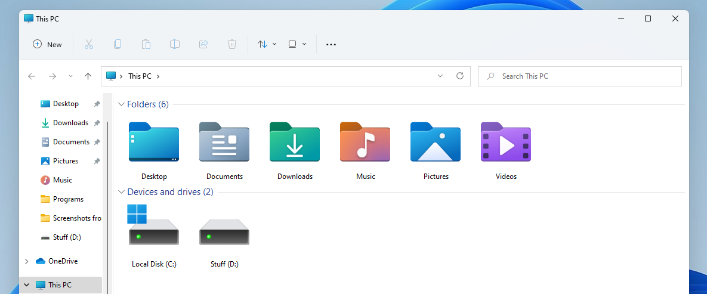This screenshot has height=294, width=707.
Task: Open recent locations chevron next to arrows
Action: click(70, 76)
